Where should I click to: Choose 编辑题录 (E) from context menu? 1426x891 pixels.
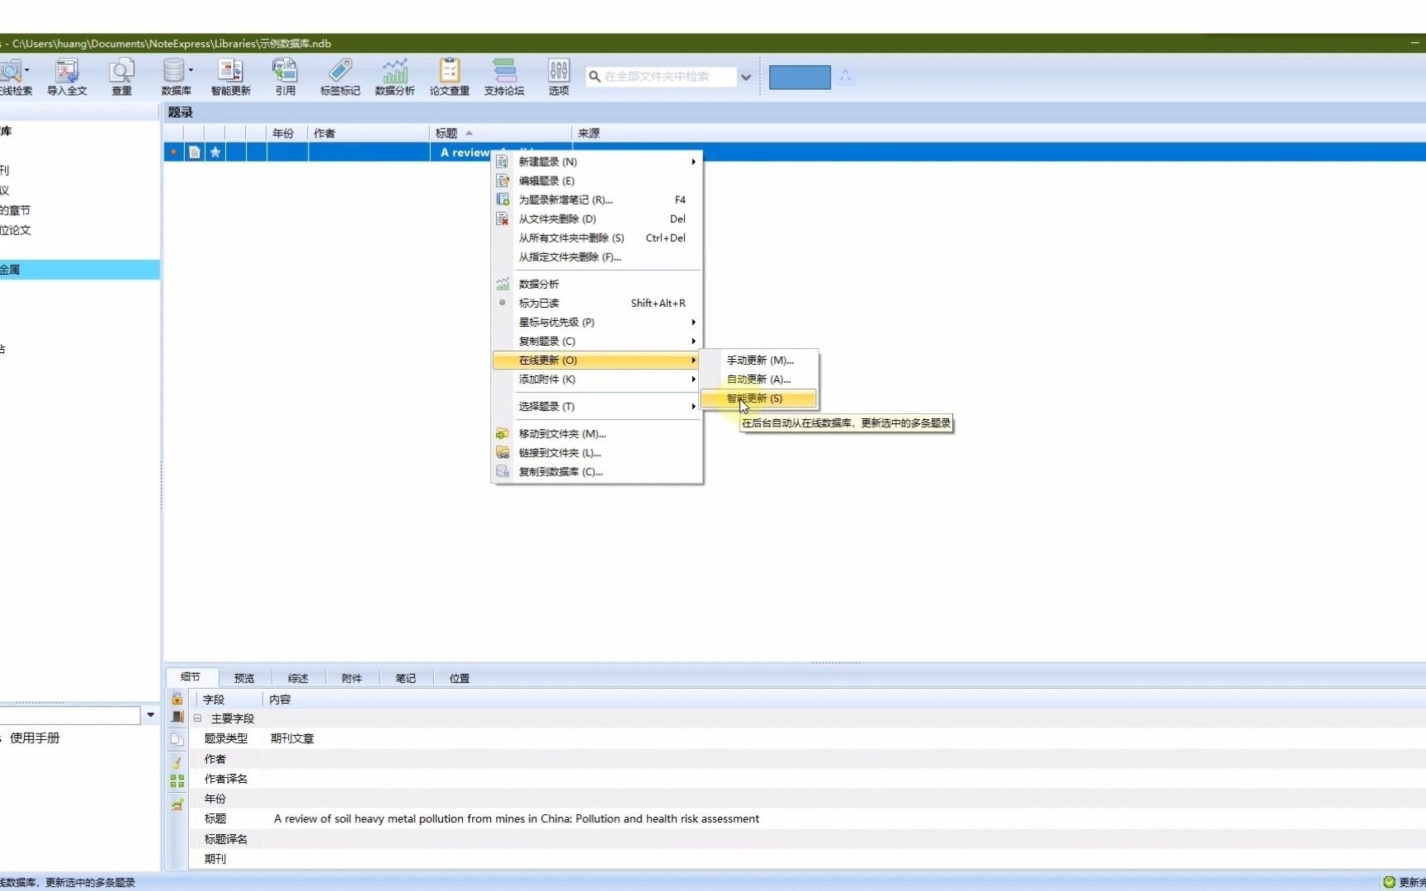pyautogui.click(x=597, y=181)
